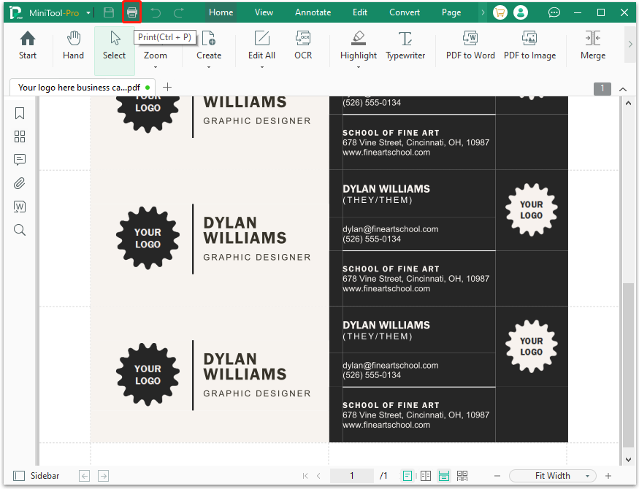This screenshot has height=489, width=639.
Task: Go to next view arrow in status bar
Action: tap(104, 476)
